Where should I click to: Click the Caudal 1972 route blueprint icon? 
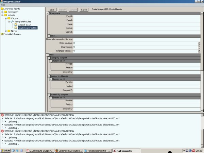[x=15, y=24]
